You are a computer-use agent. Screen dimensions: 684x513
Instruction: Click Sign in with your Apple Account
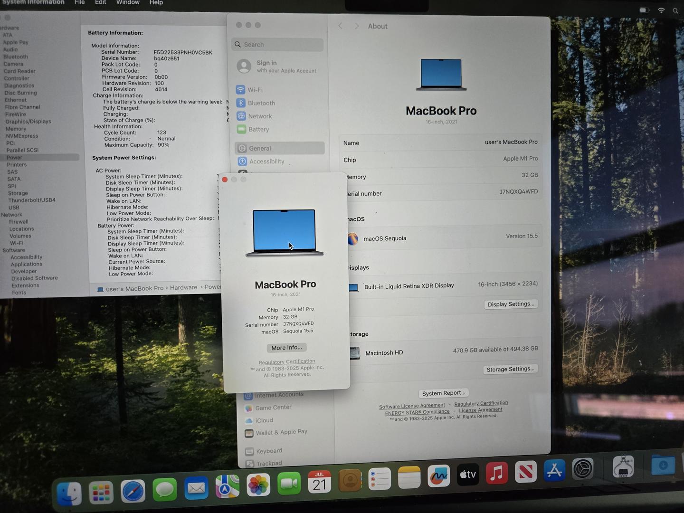[278, 66]
